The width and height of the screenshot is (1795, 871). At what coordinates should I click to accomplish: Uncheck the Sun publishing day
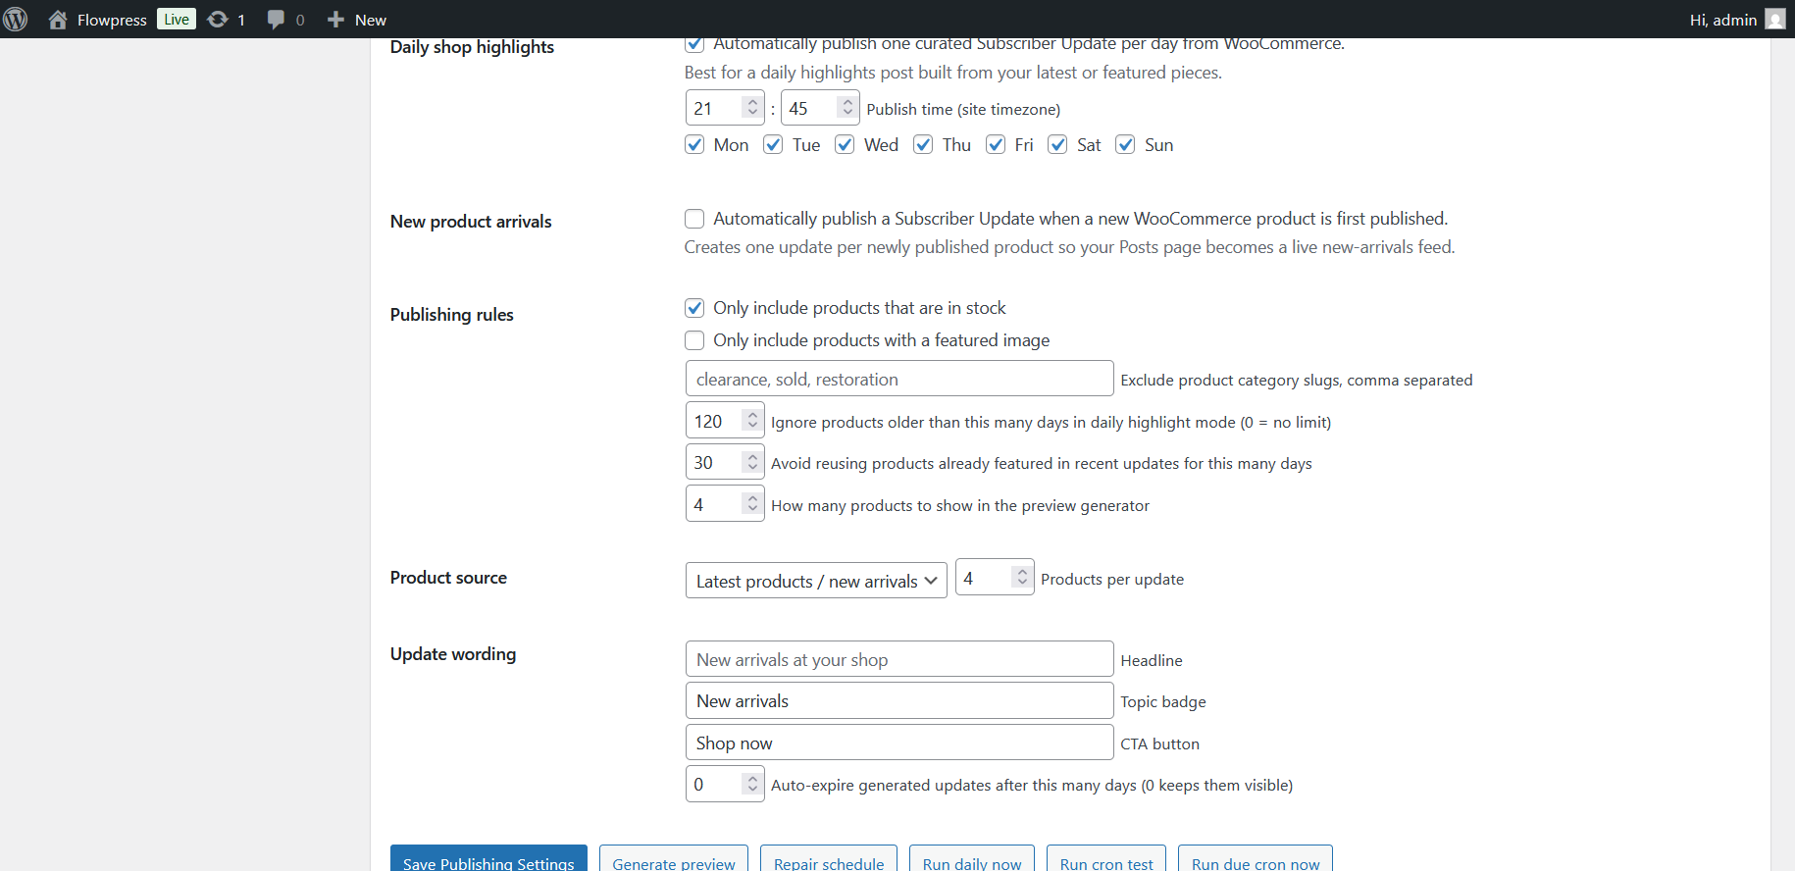coord(1126,145)
